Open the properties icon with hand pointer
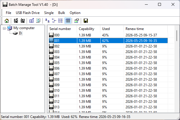Viewport: 180px width, 120px height. [77, 21]
